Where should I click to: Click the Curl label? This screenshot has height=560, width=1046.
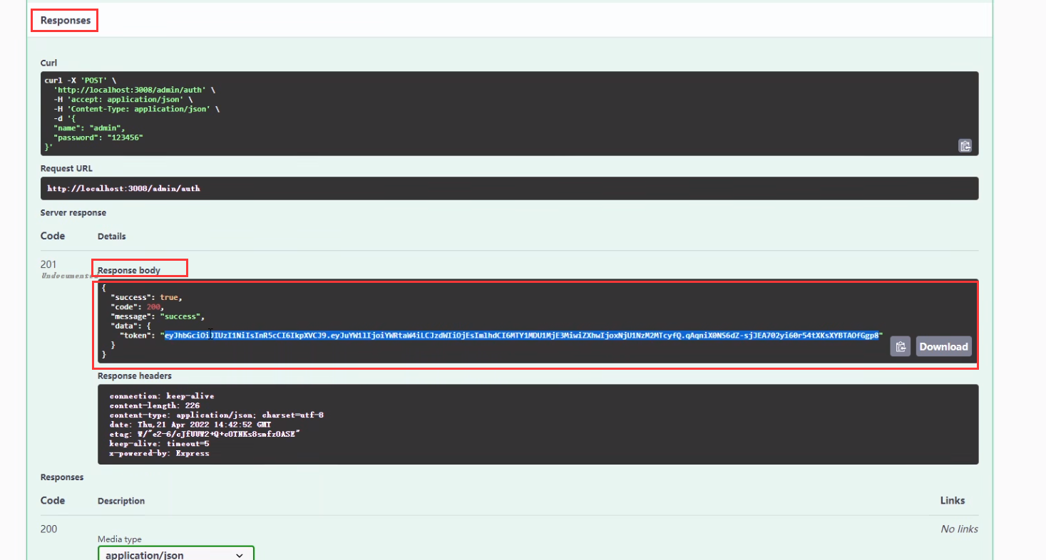48,63
